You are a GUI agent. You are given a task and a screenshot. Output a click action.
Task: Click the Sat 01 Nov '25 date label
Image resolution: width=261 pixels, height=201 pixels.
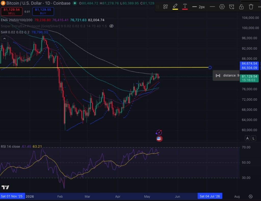12,196
